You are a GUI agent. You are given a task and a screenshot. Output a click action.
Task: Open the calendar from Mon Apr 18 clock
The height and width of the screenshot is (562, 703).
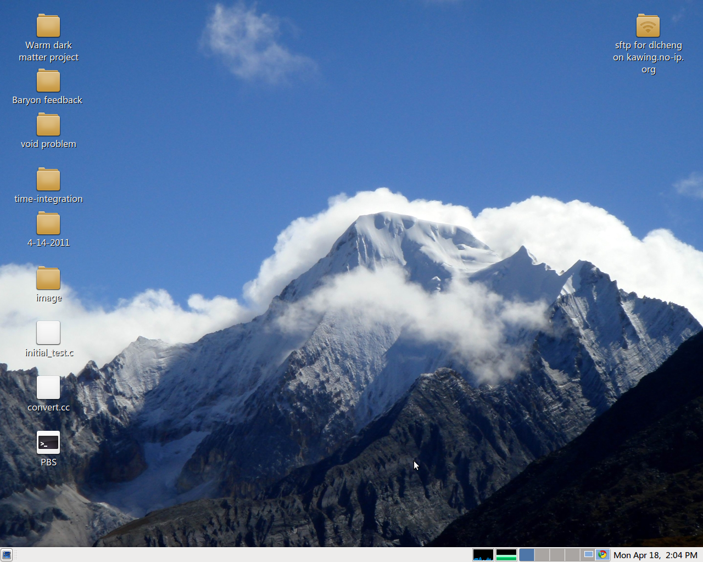655,555
